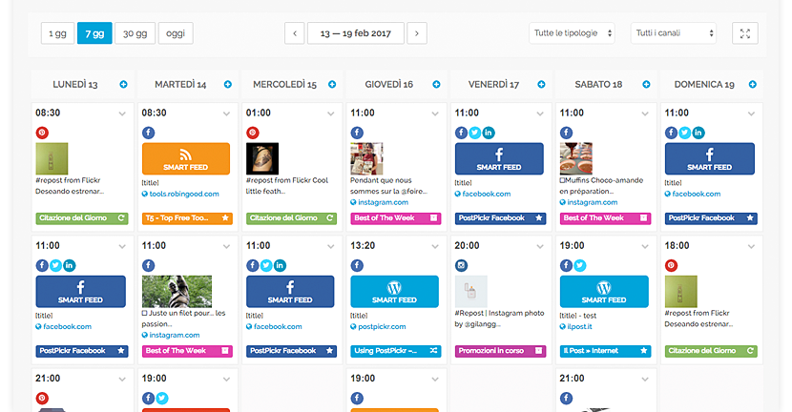Open Facebook Smart Feed card on Lunedì 11:00
The width and height of the screenshot is (792, 412).
point(81,291)
